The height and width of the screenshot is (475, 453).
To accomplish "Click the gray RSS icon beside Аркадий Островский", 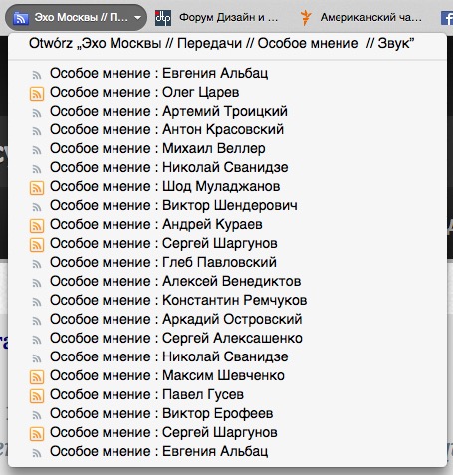I will (37, 321).
